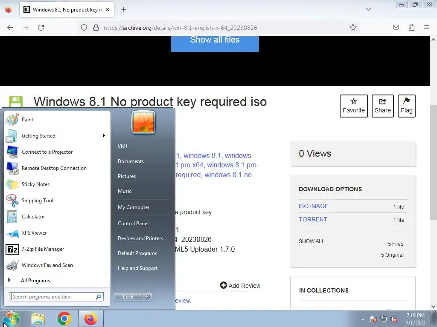Favorite this archive item
The image size is (437, 327).
point(354,106)
